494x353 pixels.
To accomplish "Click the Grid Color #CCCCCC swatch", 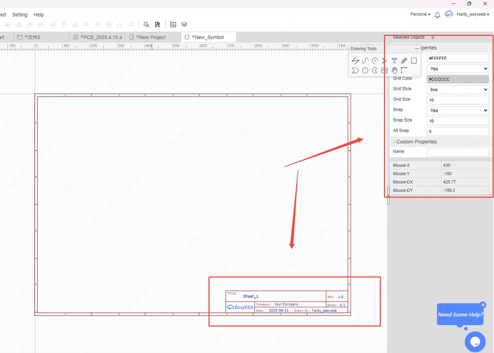I will [x=458, y=79].
